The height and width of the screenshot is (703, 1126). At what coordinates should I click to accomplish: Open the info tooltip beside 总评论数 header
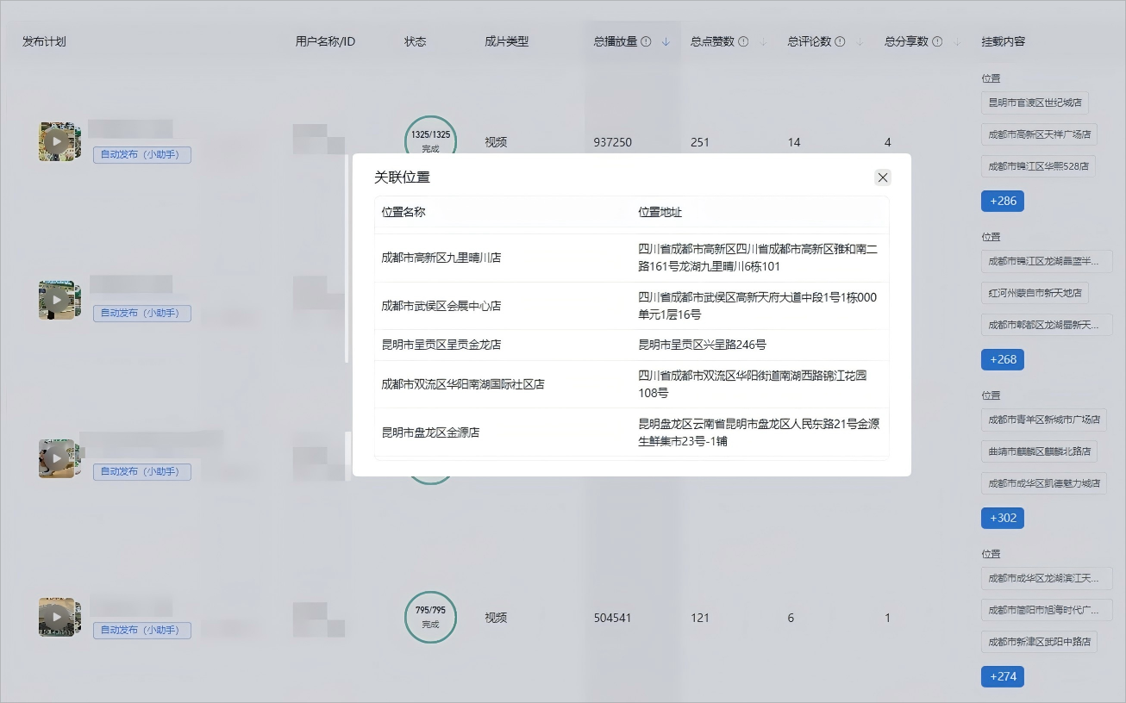(841, 40)
